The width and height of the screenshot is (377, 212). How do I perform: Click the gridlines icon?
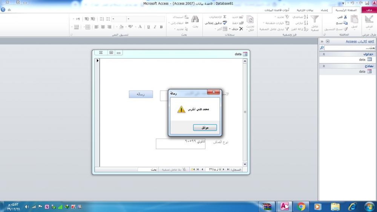pos(88,27)
